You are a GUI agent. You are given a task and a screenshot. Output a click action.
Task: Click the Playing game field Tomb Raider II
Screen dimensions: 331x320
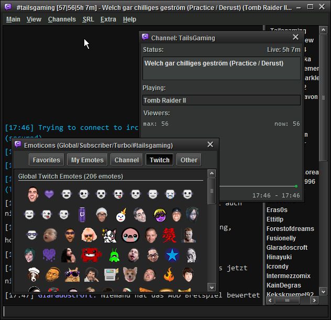[x=222, y=100]
